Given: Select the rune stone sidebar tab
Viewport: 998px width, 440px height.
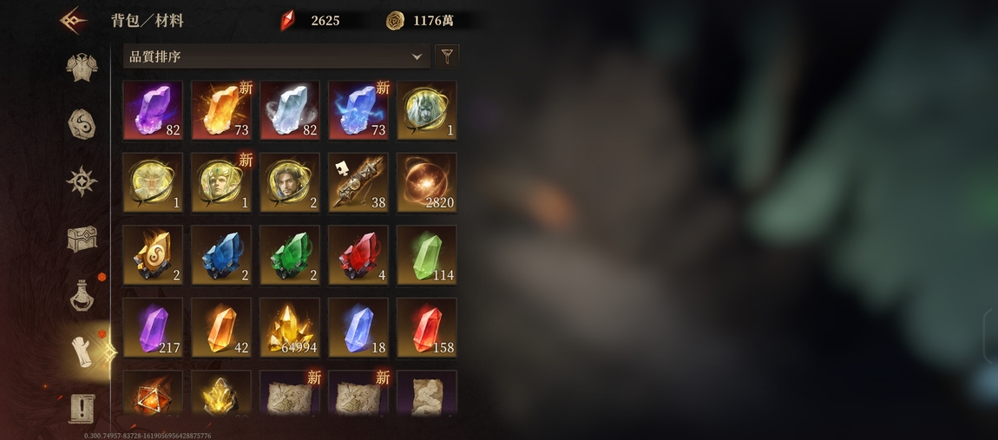Looking at the screenshot, I should point(82,124).
